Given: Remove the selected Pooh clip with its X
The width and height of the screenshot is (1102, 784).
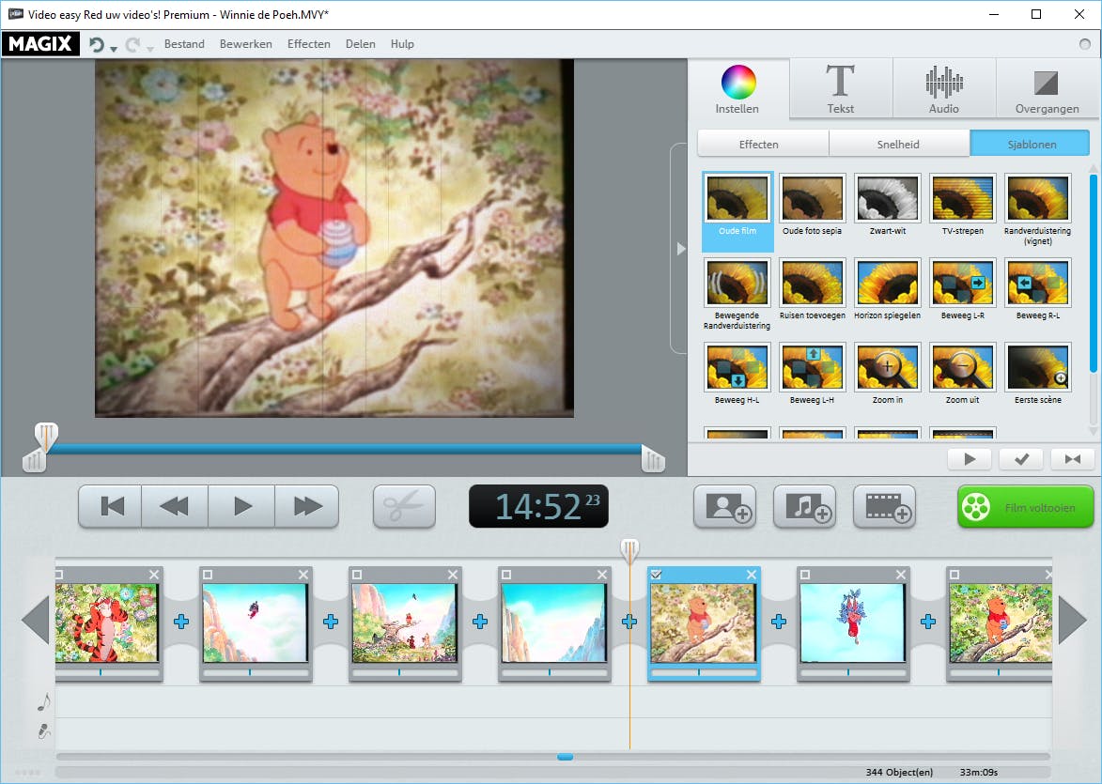Looking at the screenshot, I should click(x=752, y=575).
